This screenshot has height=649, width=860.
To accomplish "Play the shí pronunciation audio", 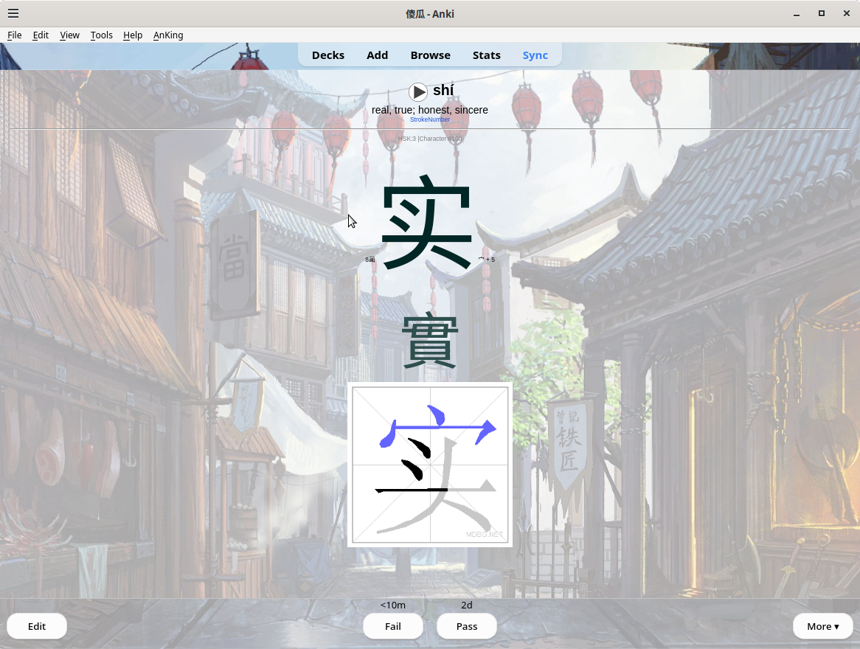I will click(418, 91).
